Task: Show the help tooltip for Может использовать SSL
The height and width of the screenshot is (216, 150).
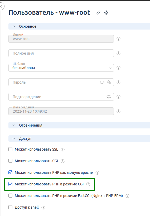Action: pyautogui.click(x=62, y=150)
